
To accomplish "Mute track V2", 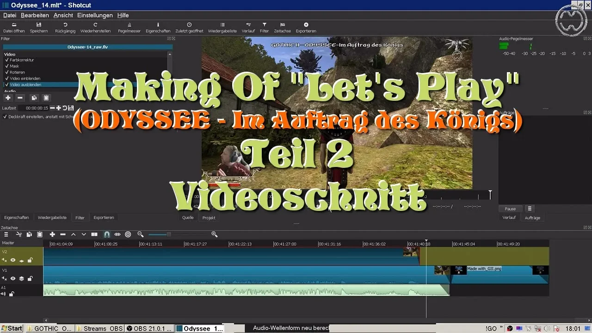I will tap(5, 260).
